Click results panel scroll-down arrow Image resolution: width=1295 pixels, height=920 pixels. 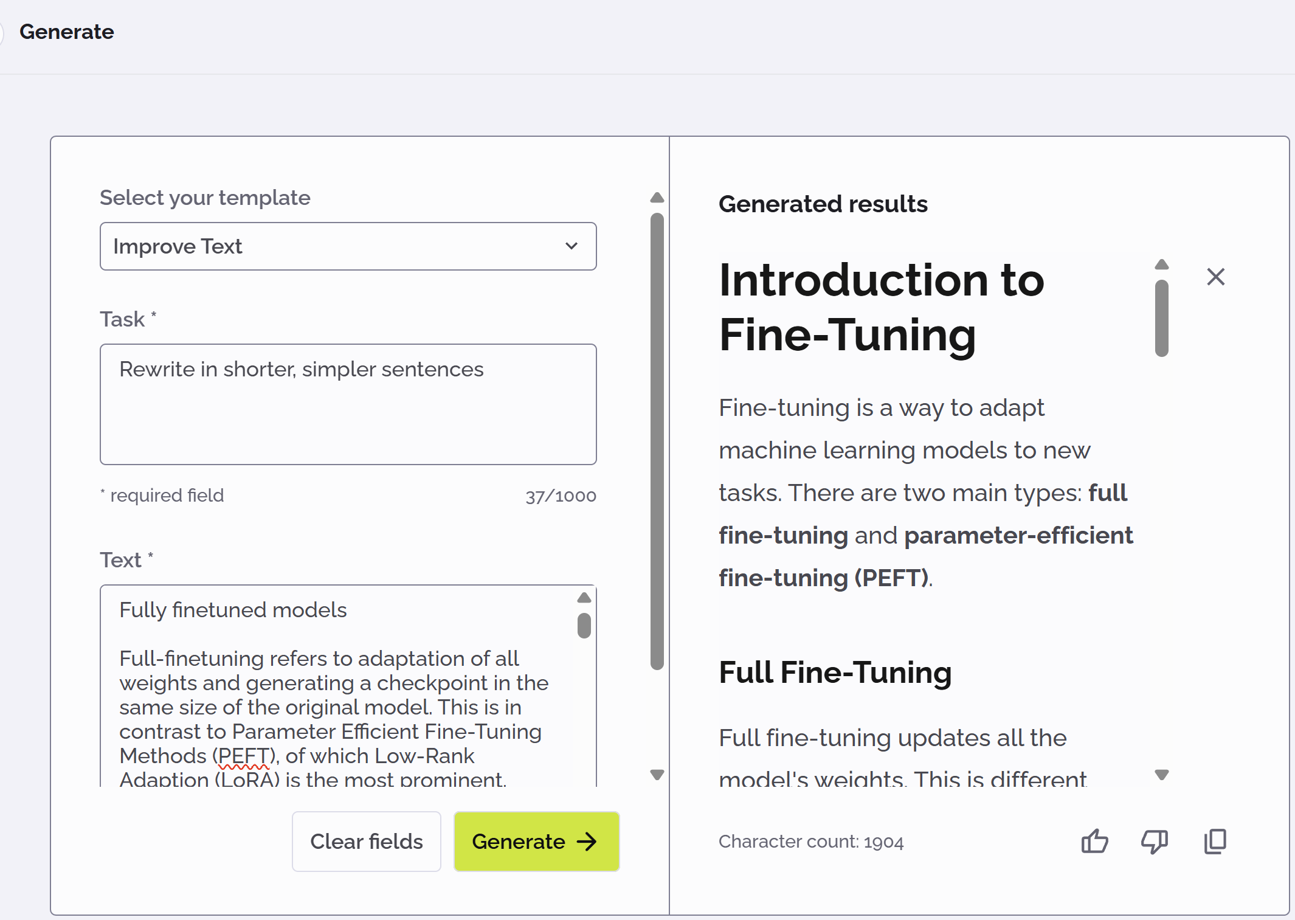click(1161, 775)
